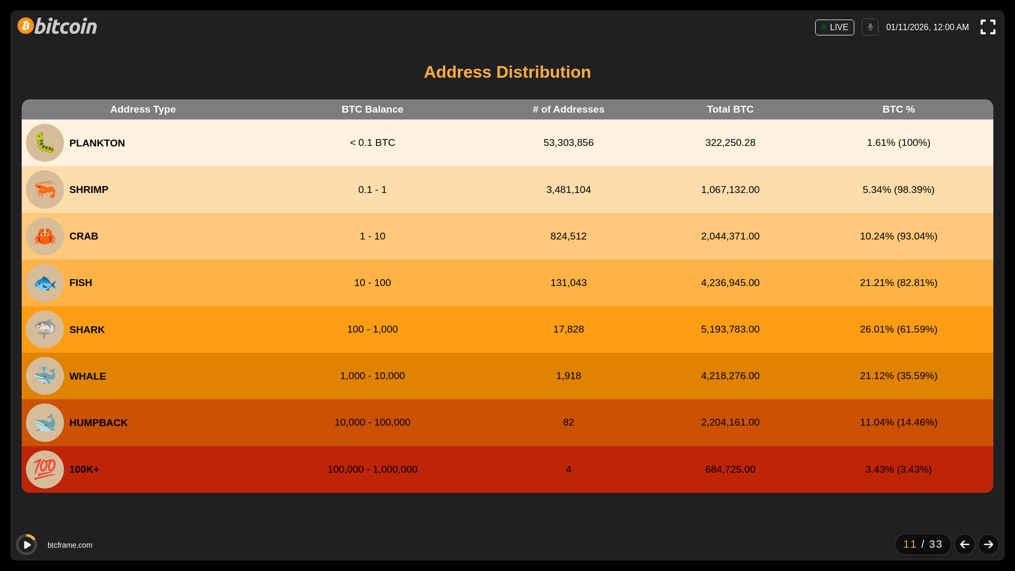The image size is (1015, 571).
Task: Click the Bitcoin logo in header
Action: [x=57, y=26]
